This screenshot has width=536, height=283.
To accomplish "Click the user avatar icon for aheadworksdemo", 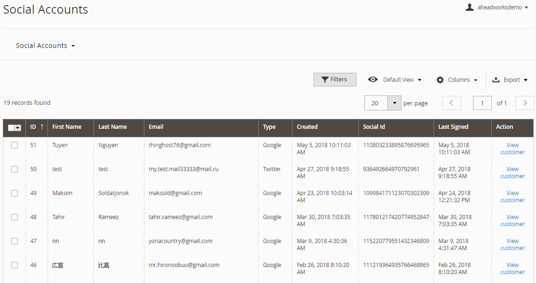I will (x=469, y=7).
